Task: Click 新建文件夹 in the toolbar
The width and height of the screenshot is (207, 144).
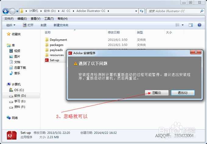Action: tap(61, 25)
